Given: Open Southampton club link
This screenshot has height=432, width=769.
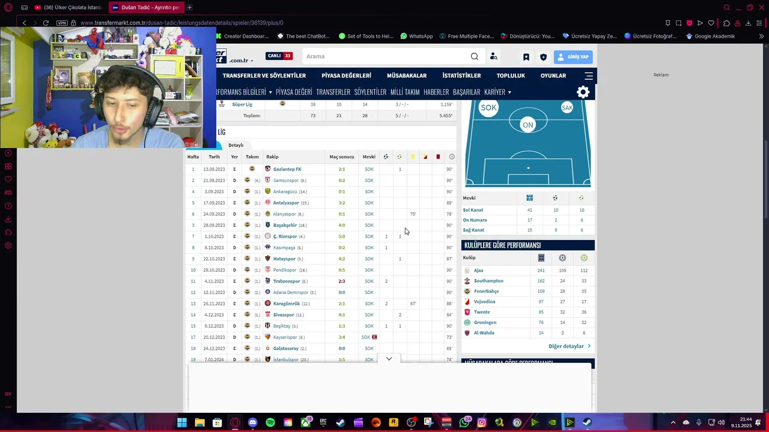Looking at the screenshot, I should pos(488,281).
